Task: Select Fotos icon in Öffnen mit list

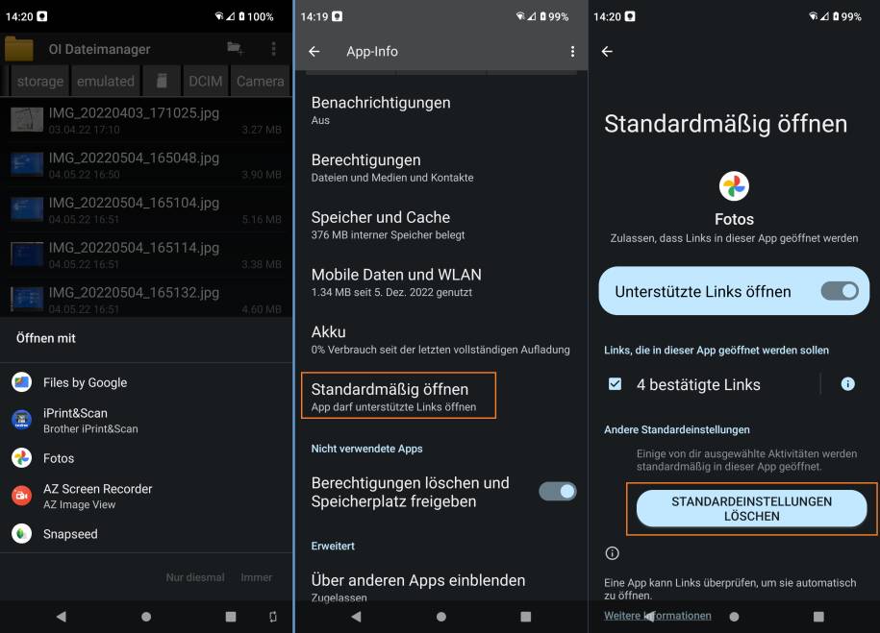Action: point(22,458)
